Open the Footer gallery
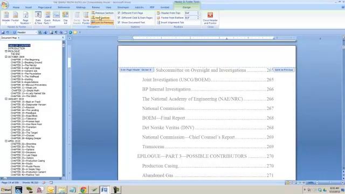Image resolution: width=345 pixels, height=194 pixels. pyautogui.click(x=15, y=18)
